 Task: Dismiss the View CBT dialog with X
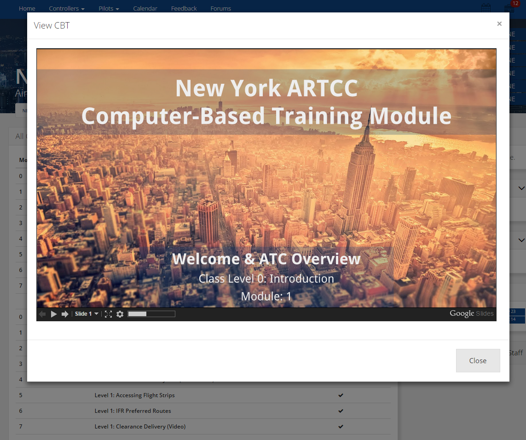click(x=499, y=24)
